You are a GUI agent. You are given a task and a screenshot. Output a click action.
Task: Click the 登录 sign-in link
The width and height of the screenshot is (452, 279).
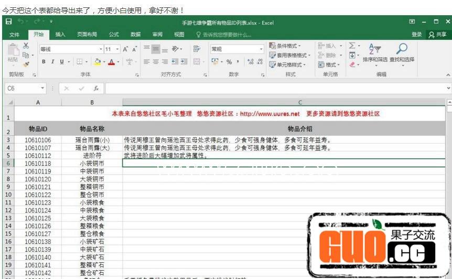tap(416, 35)
